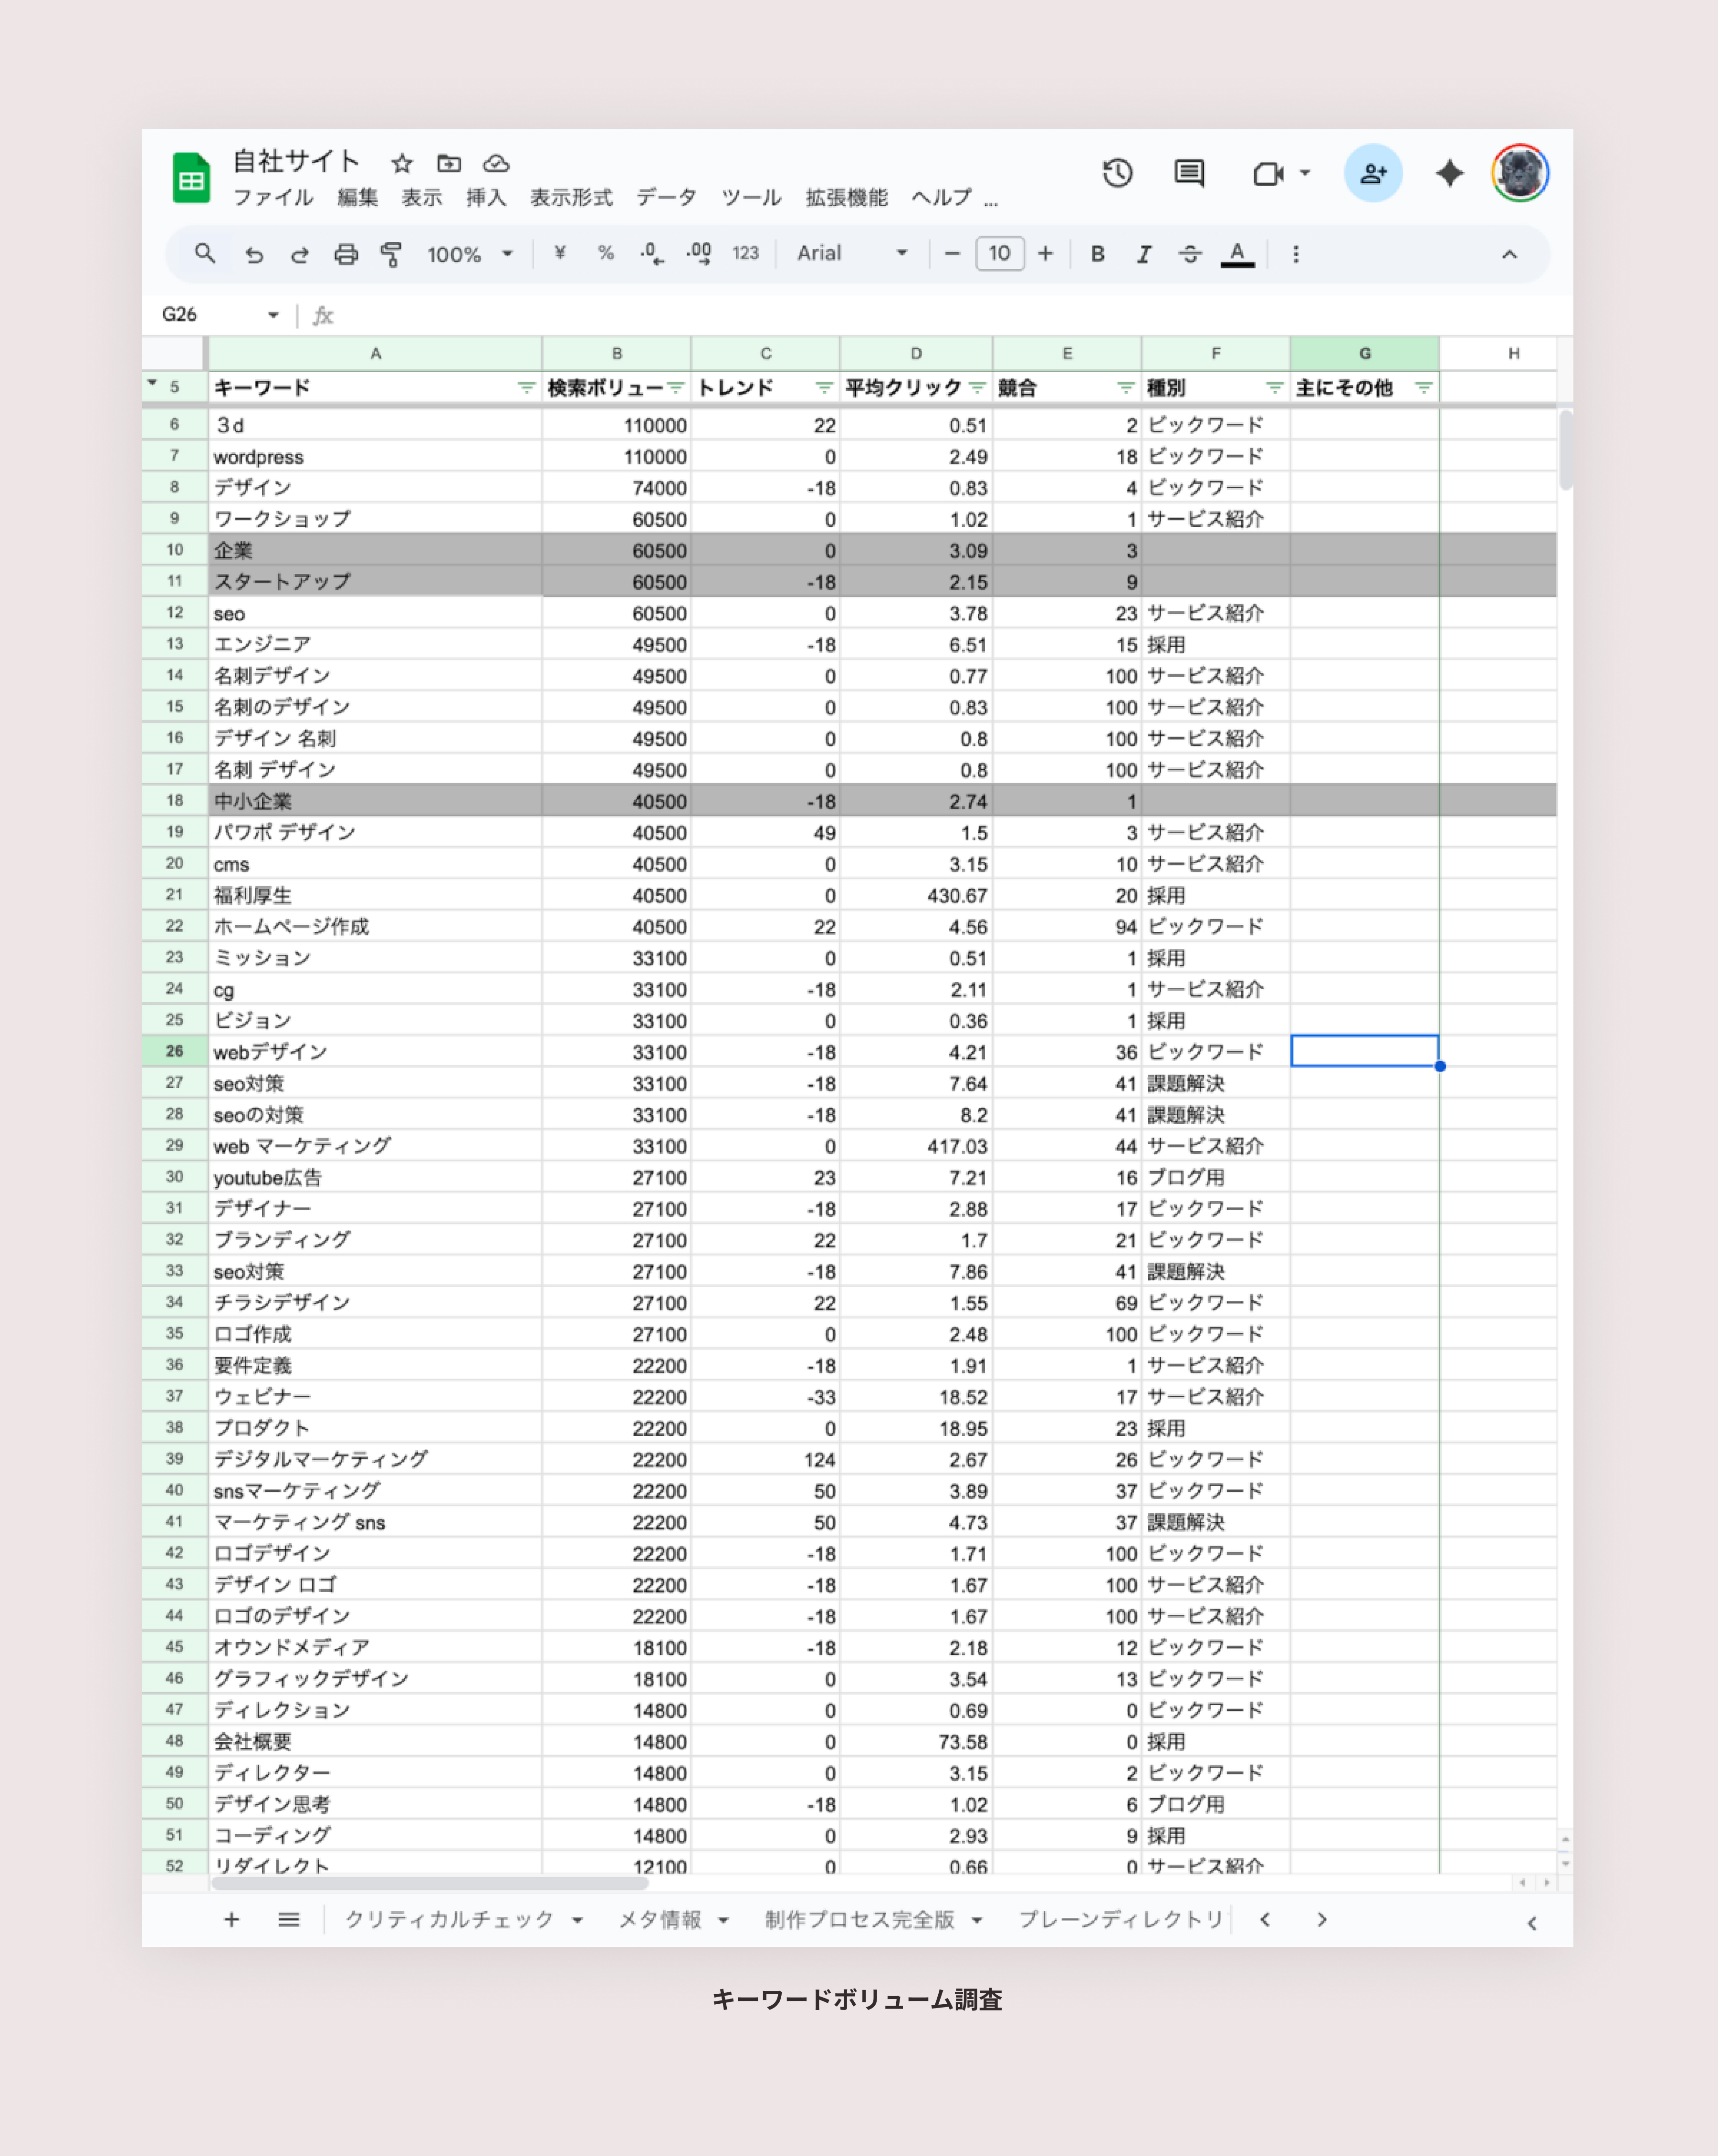This screenshot has height=2156, width=1718.
Task: Increase font size with plus button
Action: coord(1045,254)
